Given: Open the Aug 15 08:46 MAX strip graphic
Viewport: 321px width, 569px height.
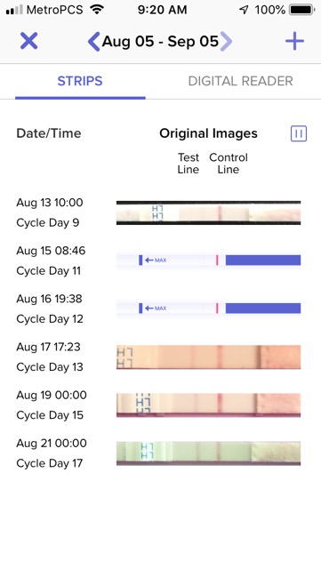Looking at the screenshot, I should (208, 260).
